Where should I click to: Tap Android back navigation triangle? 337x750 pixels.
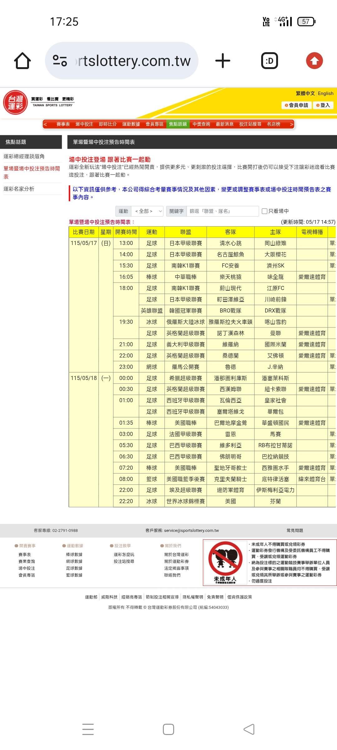pos(249,729)
